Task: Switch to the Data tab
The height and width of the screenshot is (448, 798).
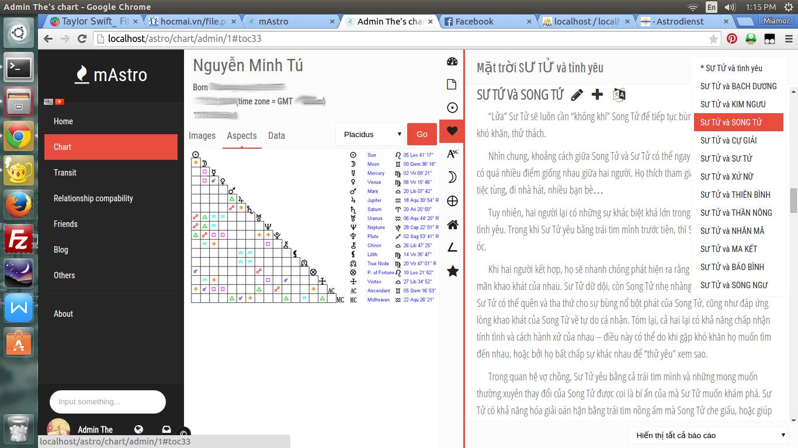Action: pyautogui.click(x=276, y=135)
